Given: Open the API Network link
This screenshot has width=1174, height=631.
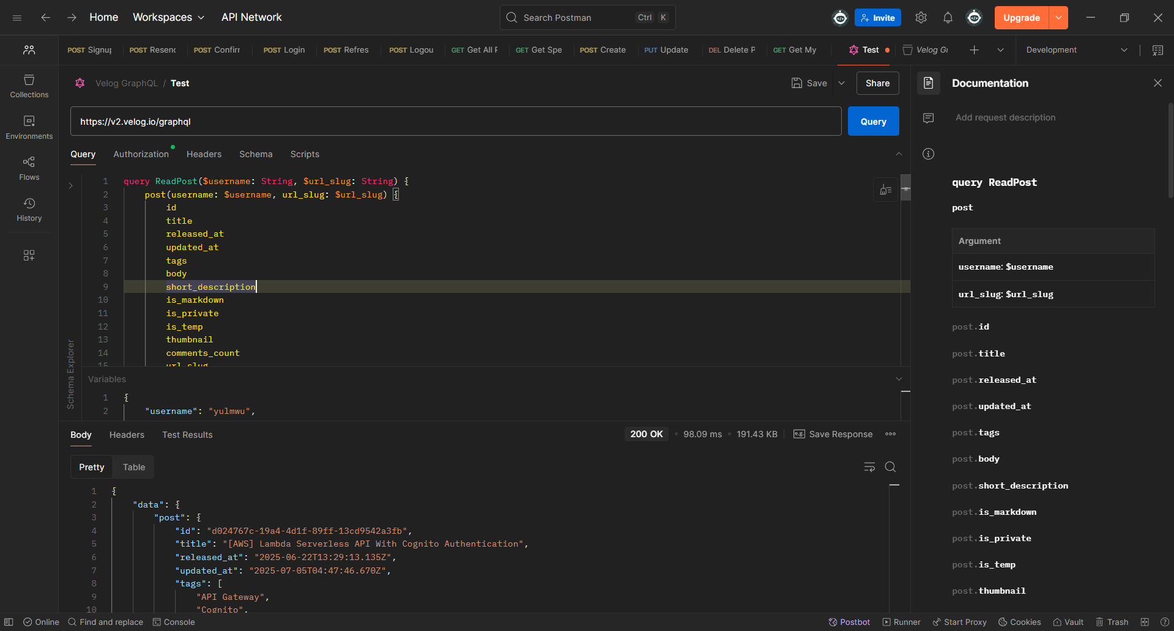Looking at the screenshot, I should [251, 18].
